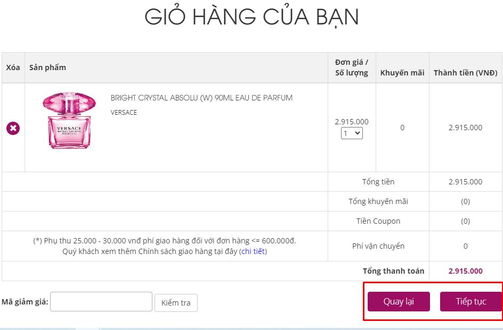Proceed to checkout with 'Tiếp tục'
503x330 pixels.
[x=471, y=301]
